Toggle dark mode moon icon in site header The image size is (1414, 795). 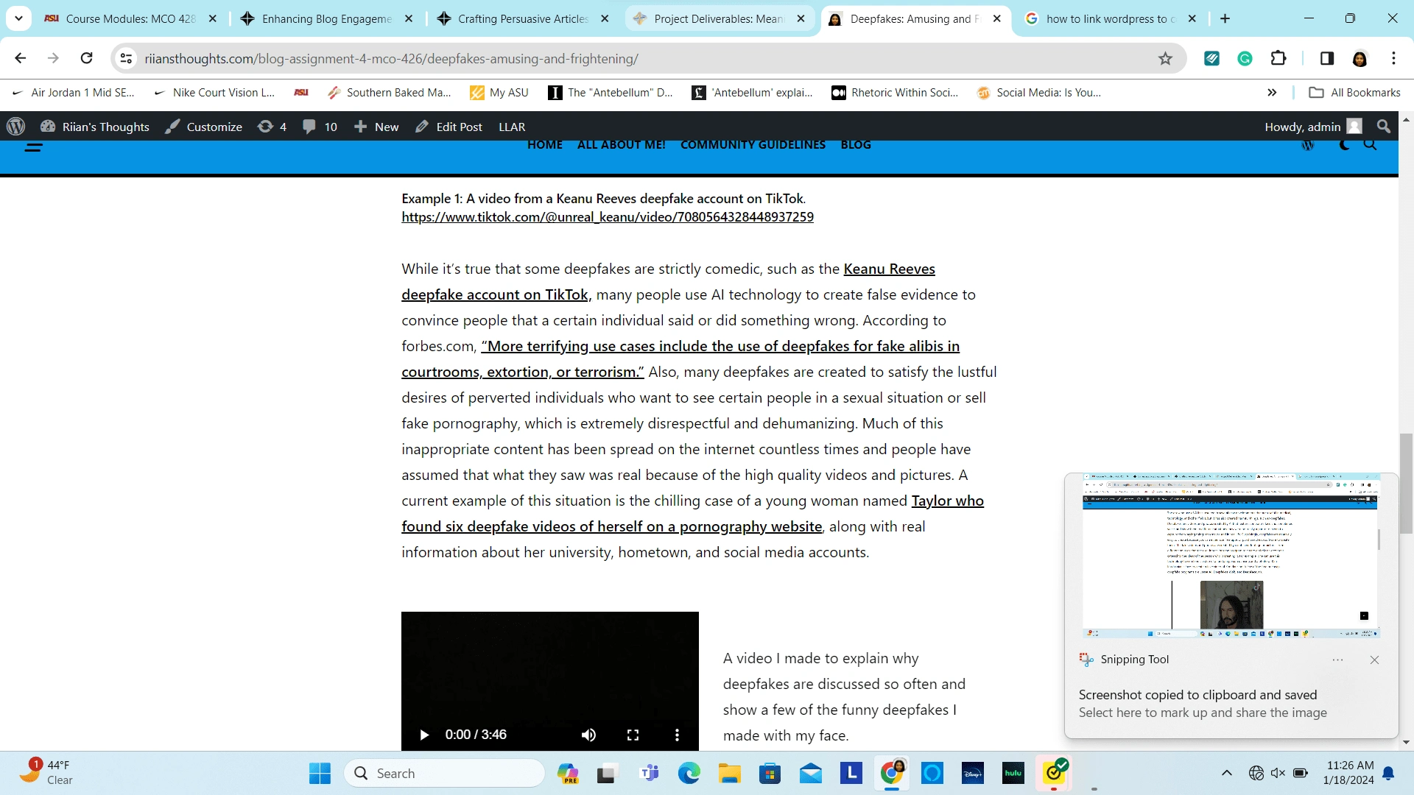pyautogui.click(x=1344, y=145)
